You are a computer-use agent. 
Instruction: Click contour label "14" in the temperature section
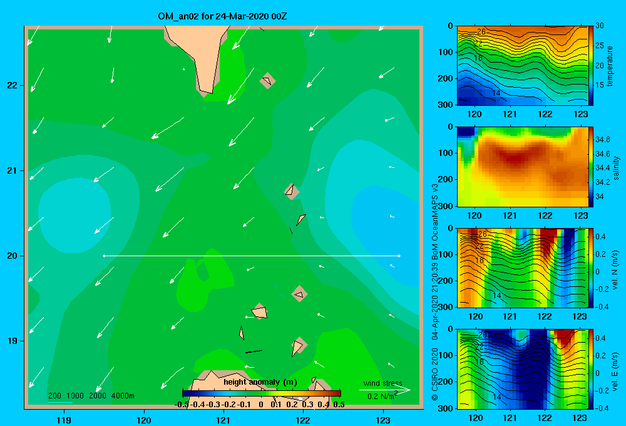coord(496,93)
